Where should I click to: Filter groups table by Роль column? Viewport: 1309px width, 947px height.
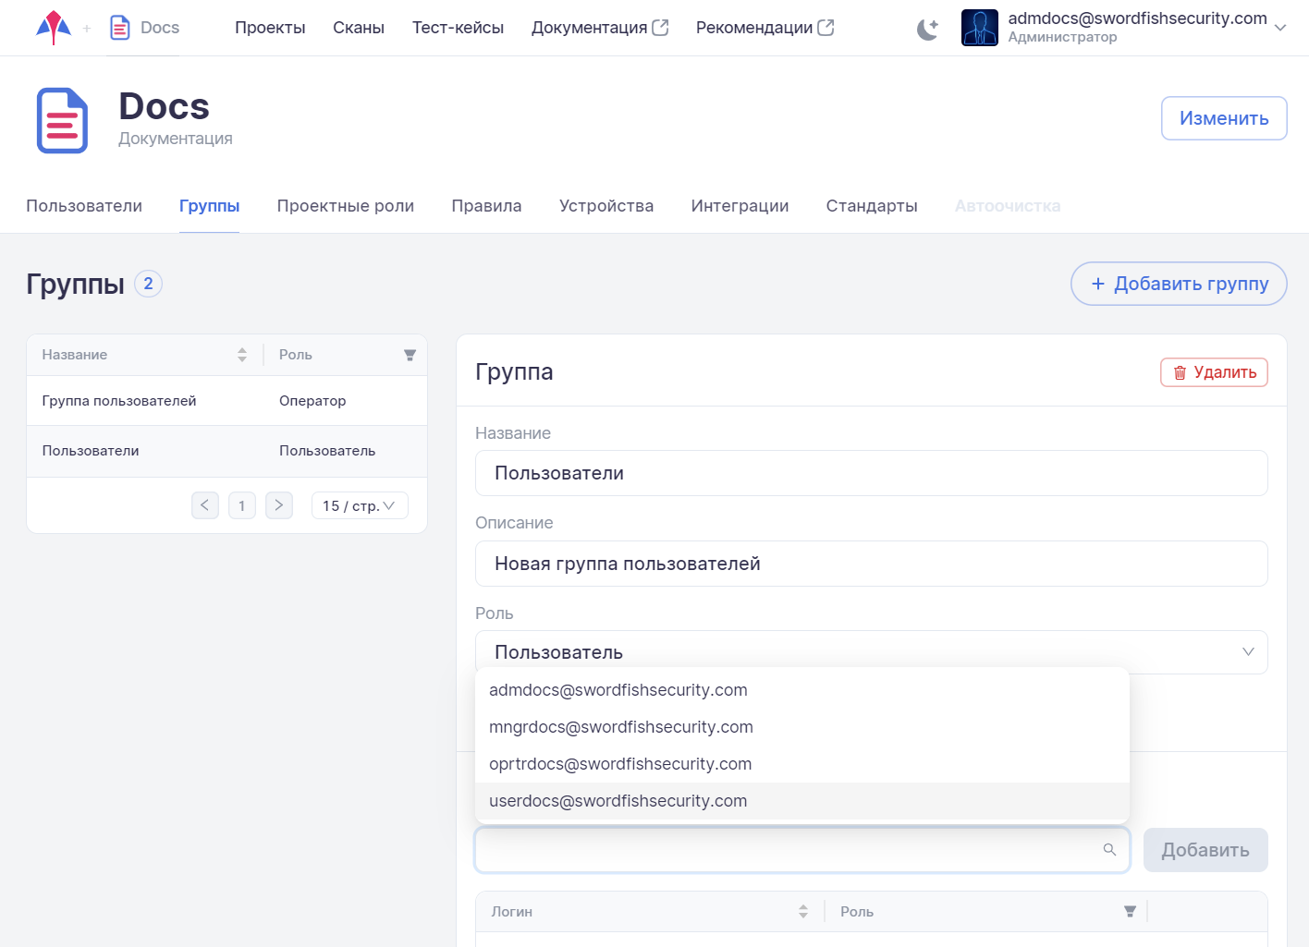[x=410, y=356]
